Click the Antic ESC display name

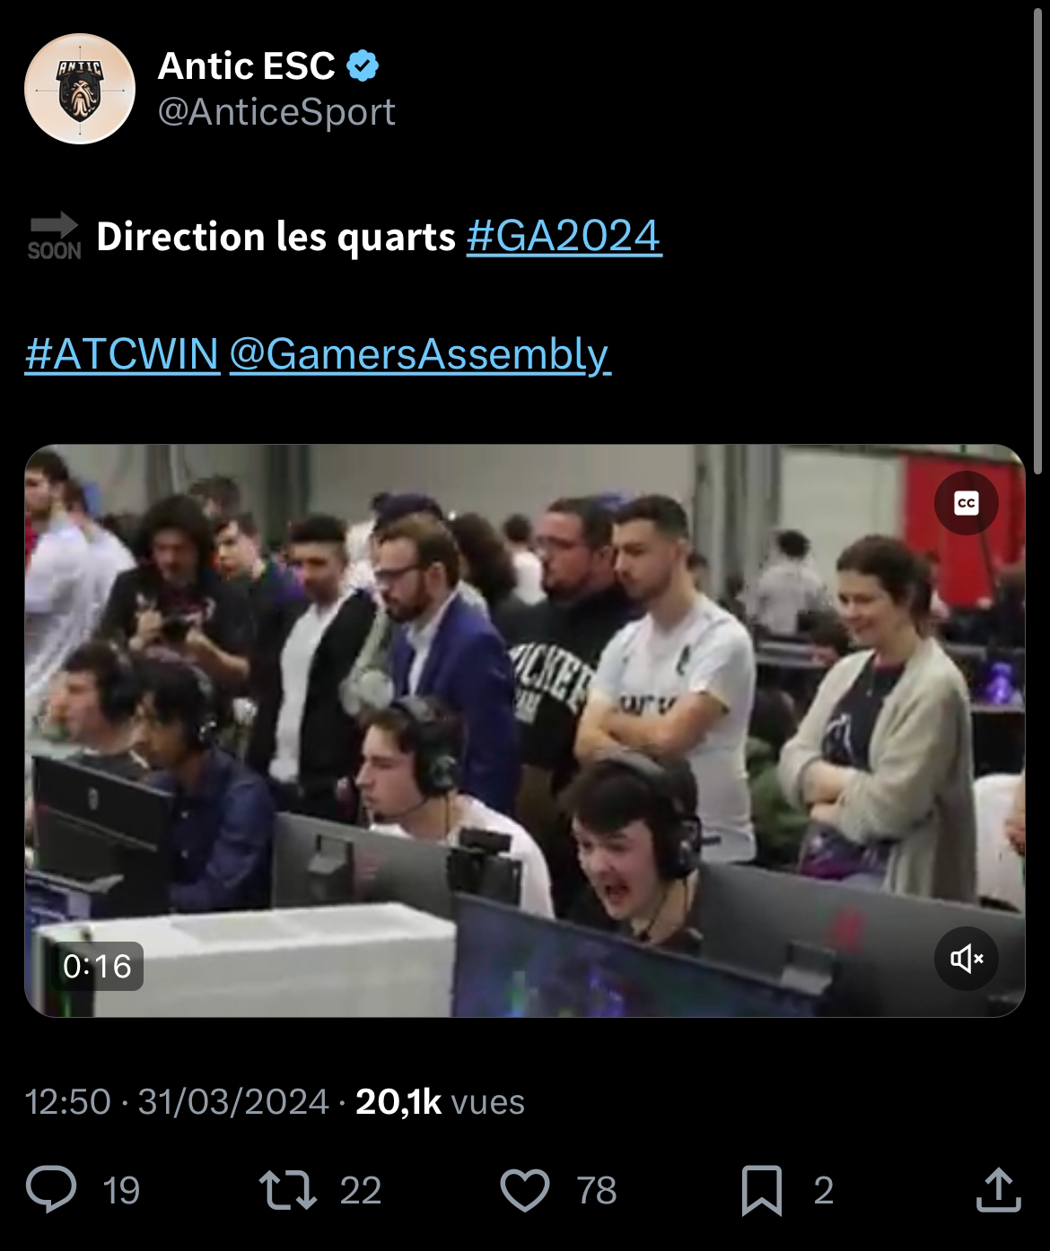click(246, 66)
